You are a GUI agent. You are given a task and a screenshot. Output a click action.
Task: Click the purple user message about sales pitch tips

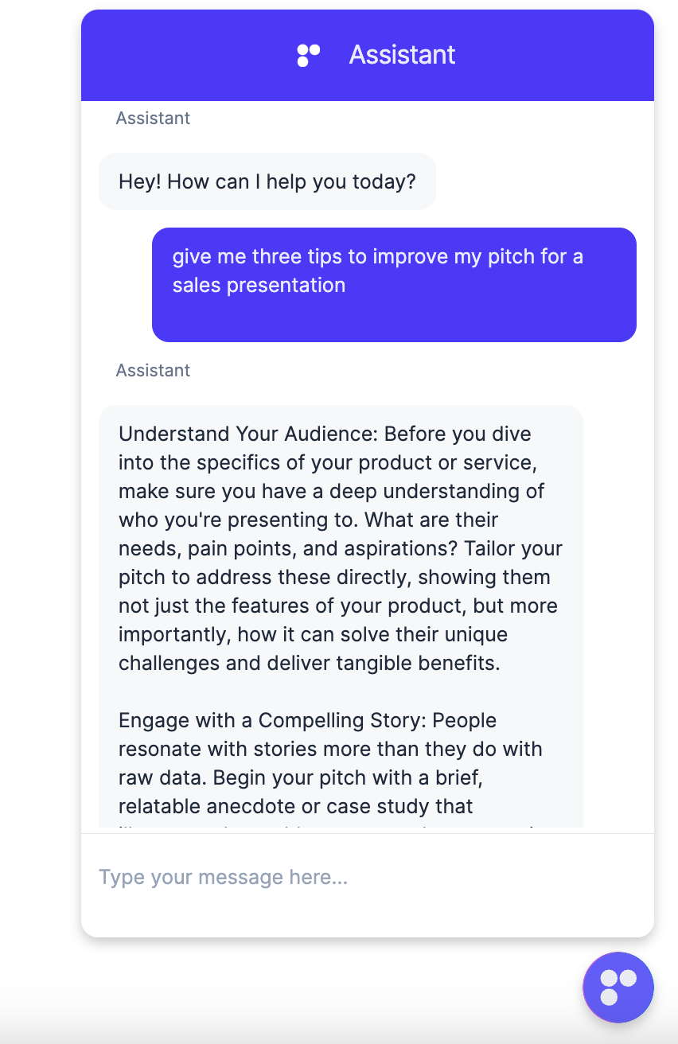click(x=394, y=285)
